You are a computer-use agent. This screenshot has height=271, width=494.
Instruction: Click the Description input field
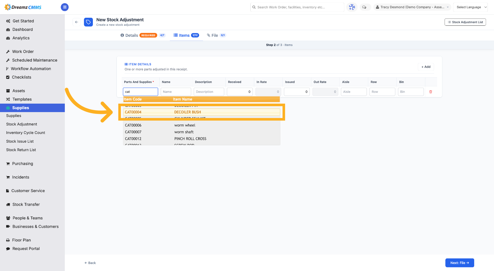(209, 92)
